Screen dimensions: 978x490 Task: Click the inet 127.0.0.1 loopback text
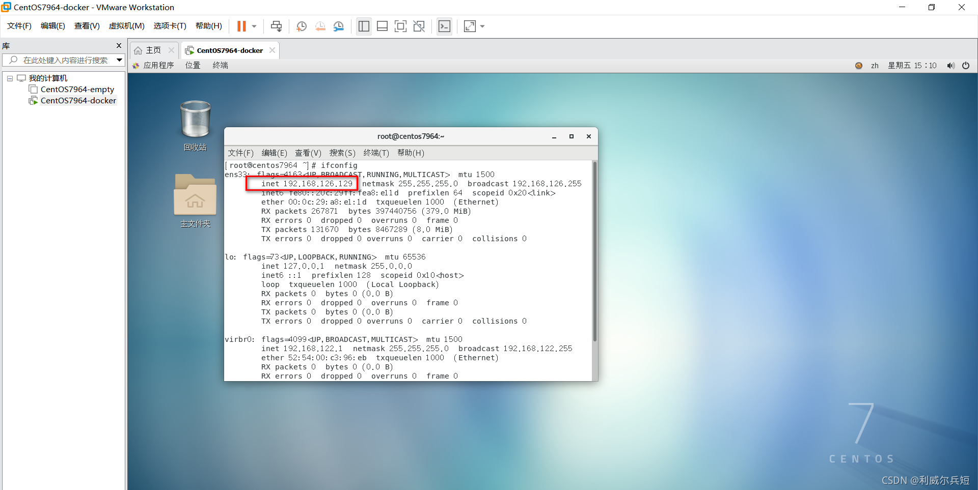[293, 266]
